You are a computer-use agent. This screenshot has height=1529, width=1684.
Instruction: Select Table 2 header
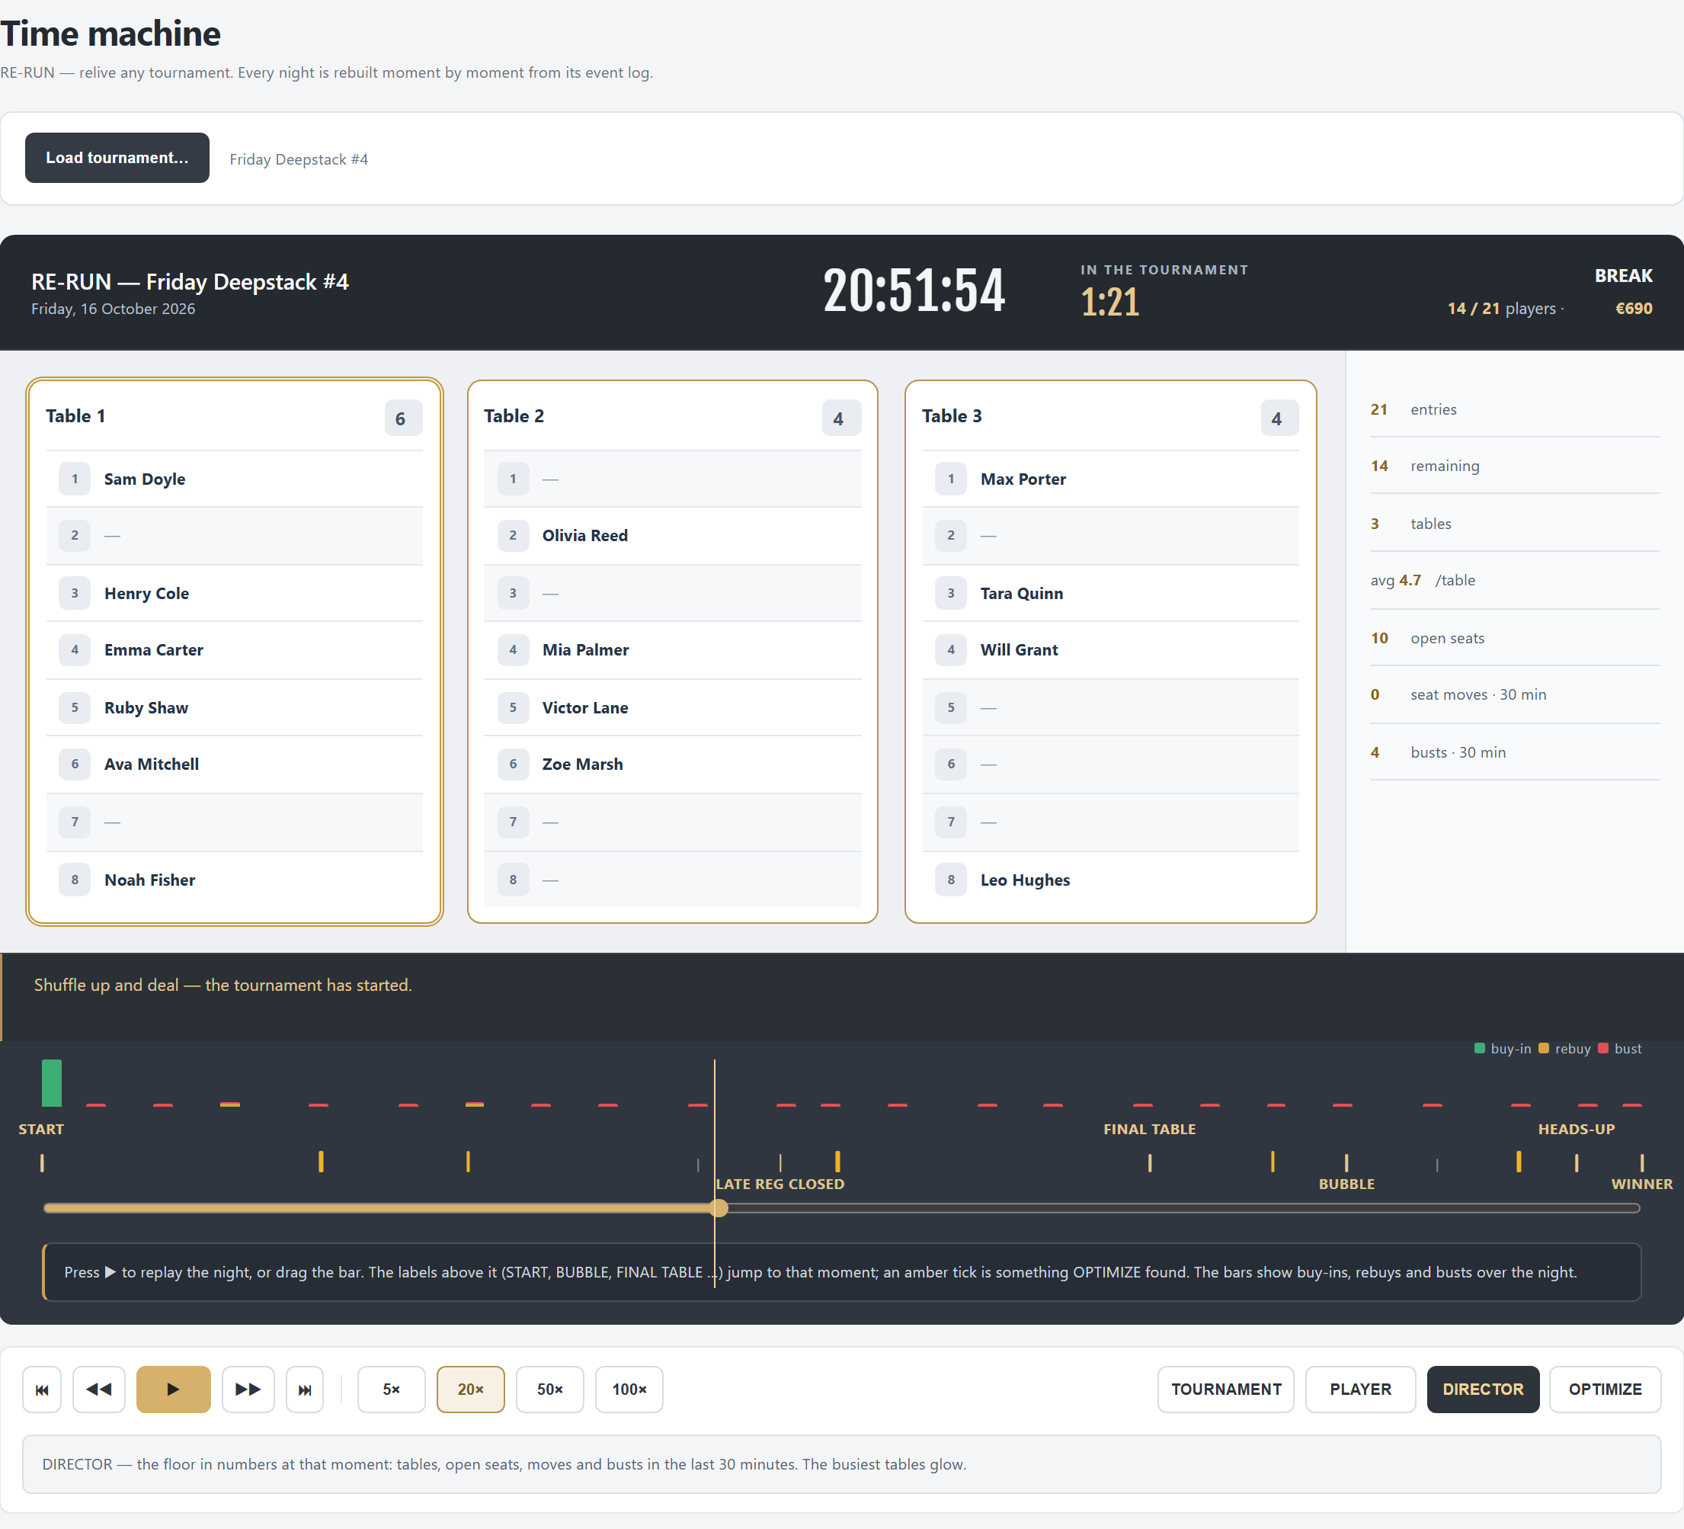click(x=514, y=416)
